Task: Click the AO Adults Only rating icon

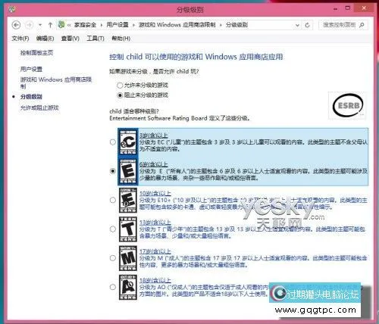Action: click(128, 287)
